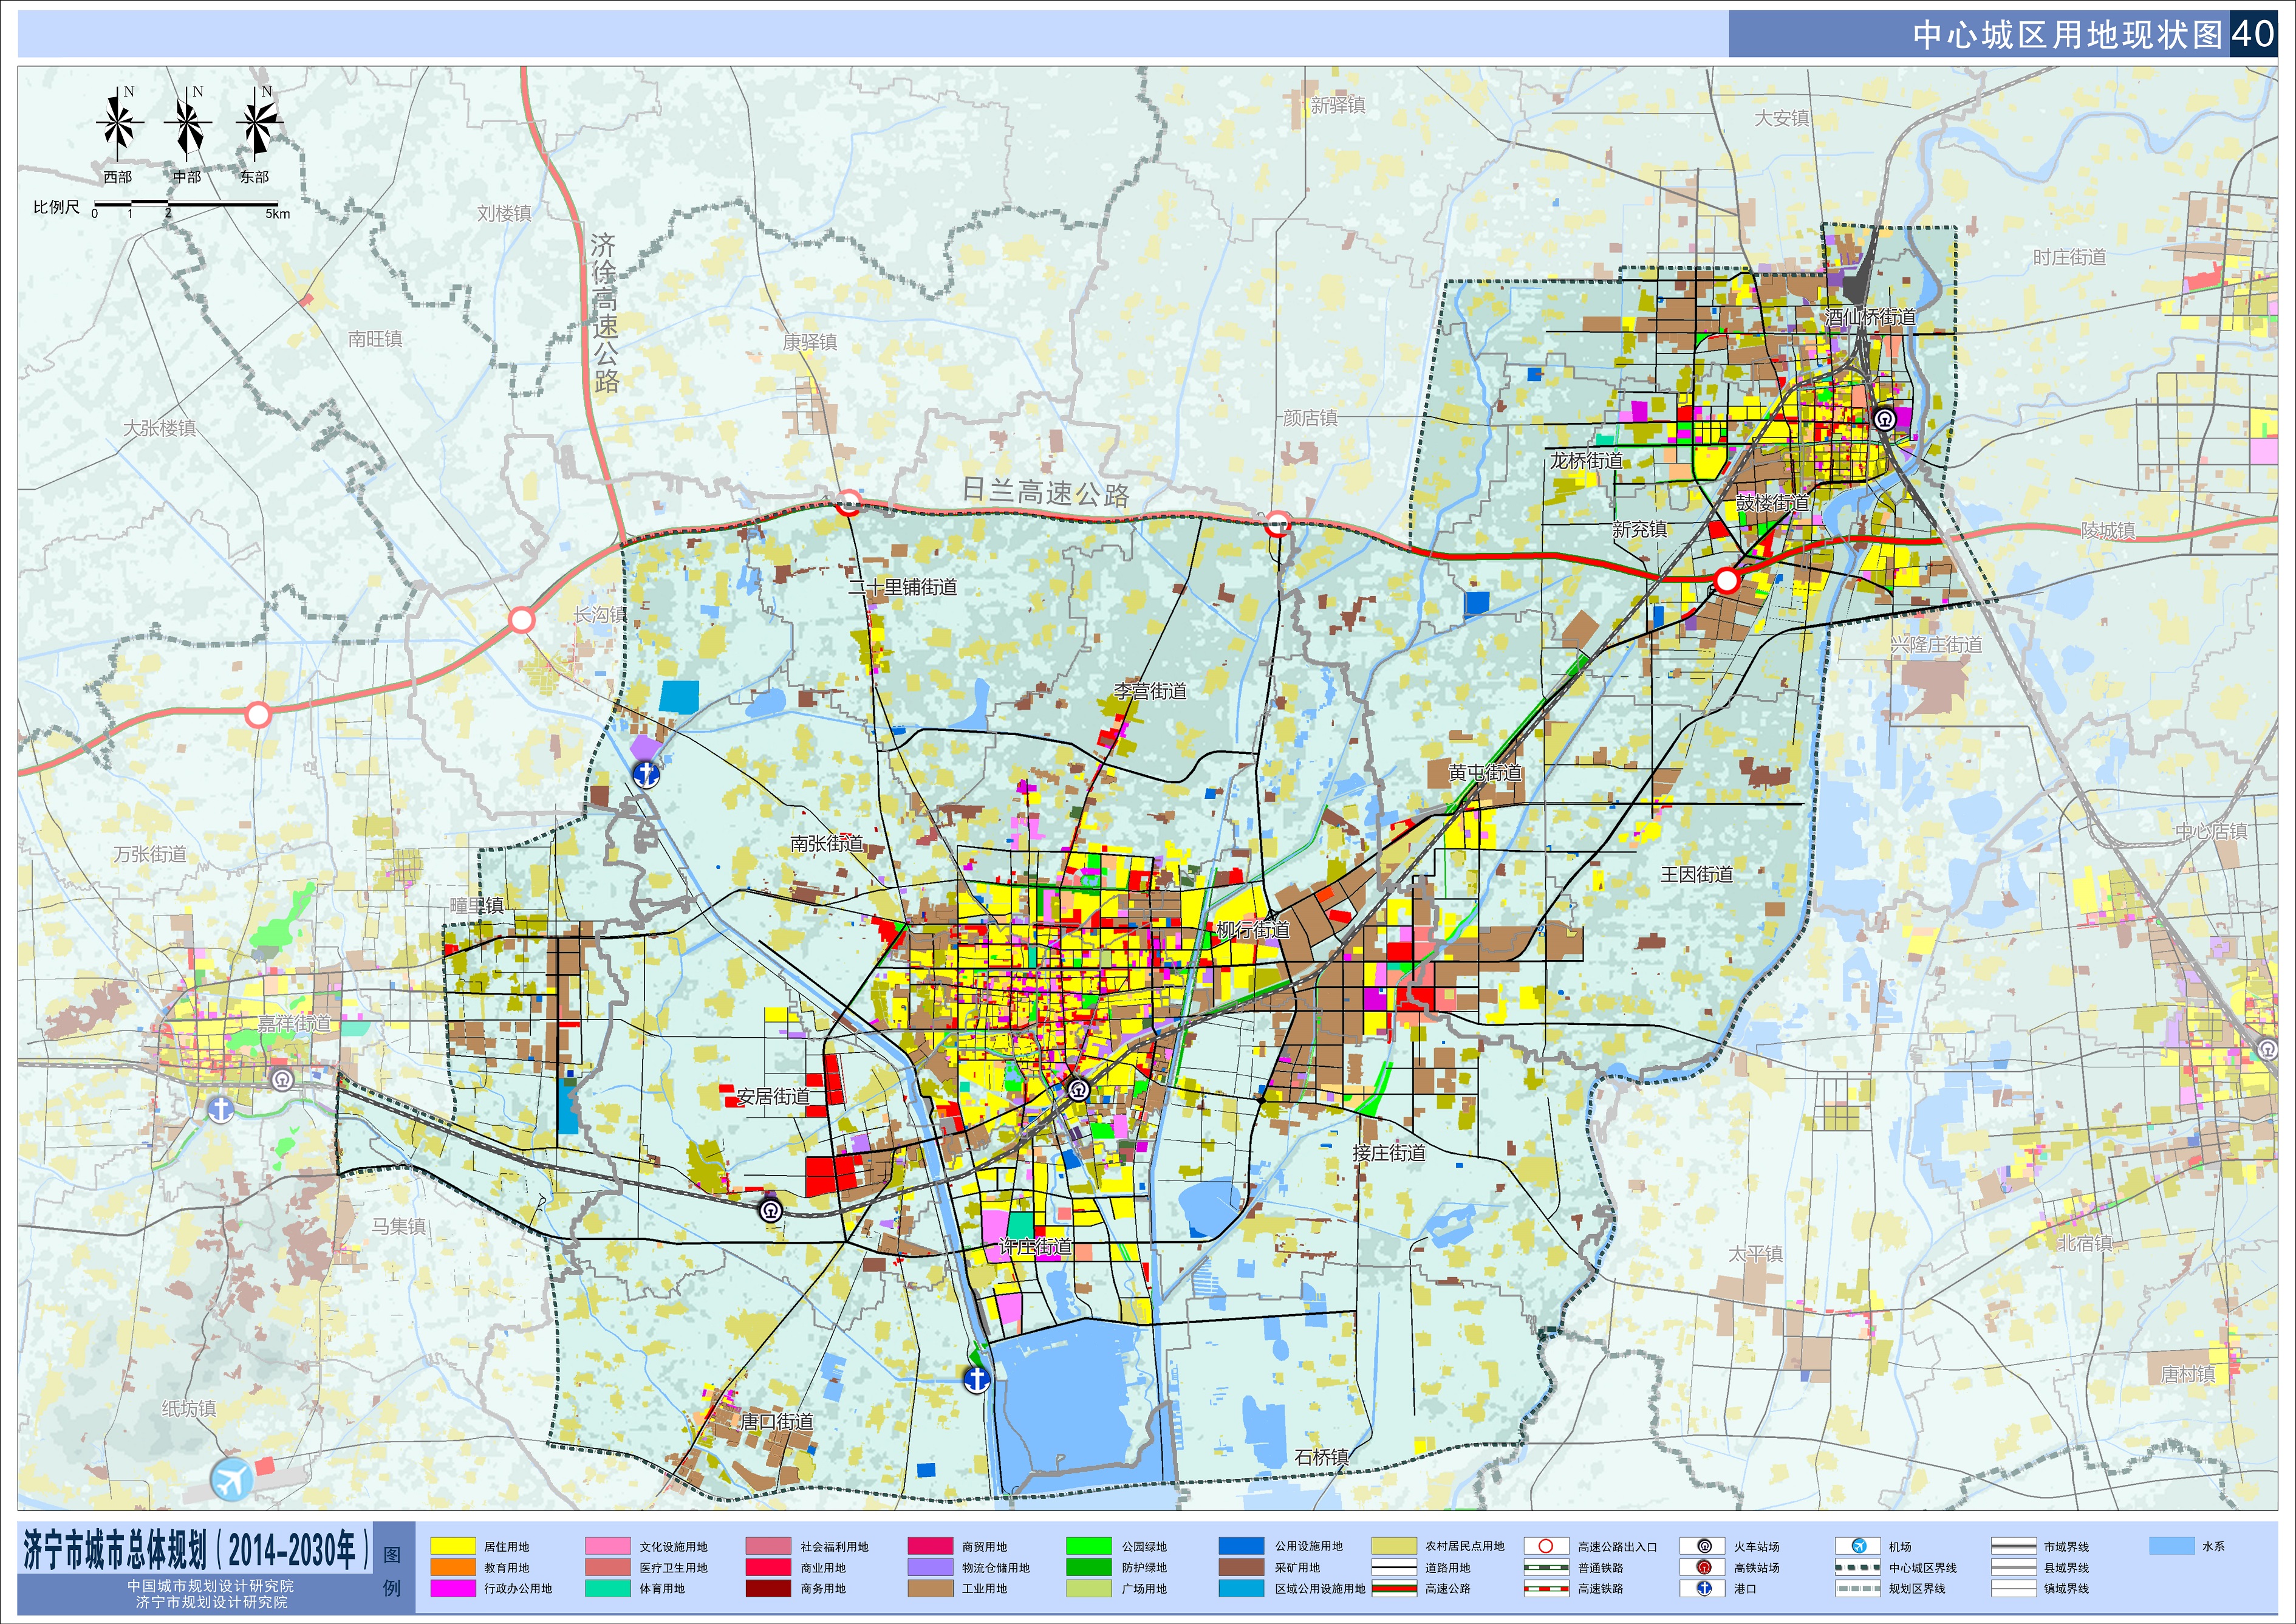Click the page number 40 box

[x=2253, y=34]
